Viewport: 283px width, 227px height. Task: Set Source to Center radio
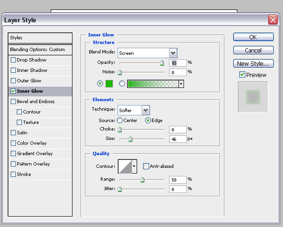(119, 121)
